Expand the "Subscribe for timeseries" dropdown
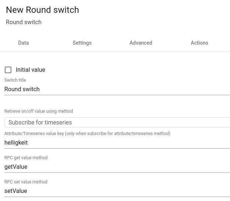The image size is (230, 201). coord(117,122)
